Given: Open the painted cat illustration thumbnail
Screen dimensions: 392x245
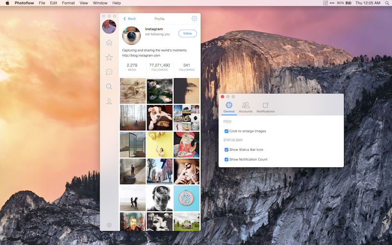Looking at the screenshot, I should (187, 145).
